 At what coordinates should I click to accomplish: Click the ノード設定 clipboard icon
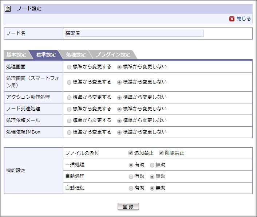[x=8, y=8]
